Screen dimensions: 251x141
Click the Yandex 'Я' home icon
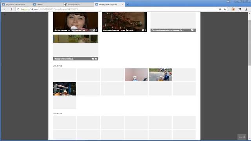point(11,9)
